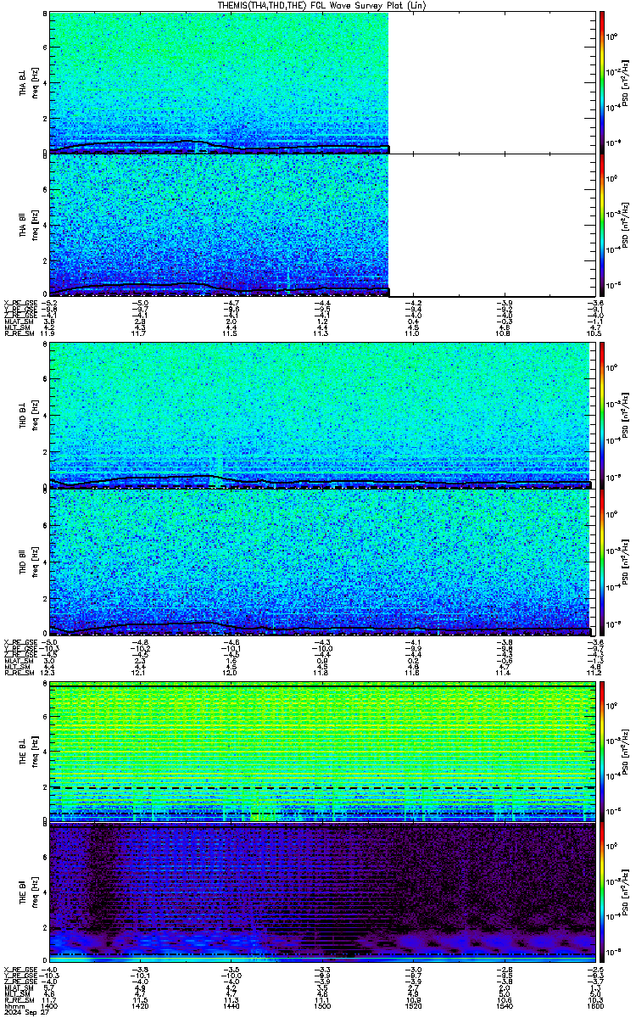Select the THD B-perpendicular spectrogram panel

coord(321,415)
